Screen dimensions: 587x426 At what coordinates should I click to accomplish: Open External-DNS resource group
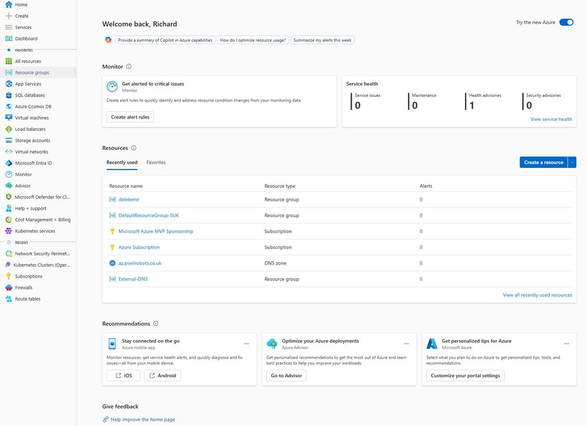pos(133,279)
